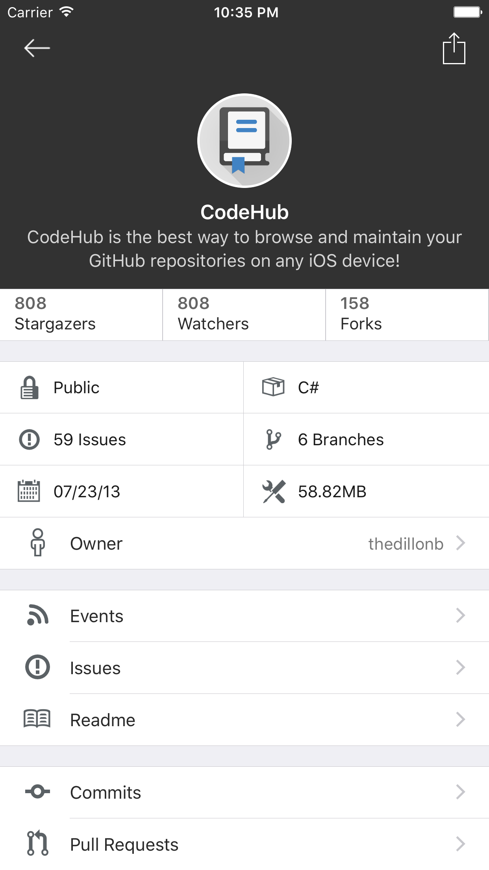The image size is (489, 870).
Task: Tap the 59 Issues cell
Action: point(122,439)
